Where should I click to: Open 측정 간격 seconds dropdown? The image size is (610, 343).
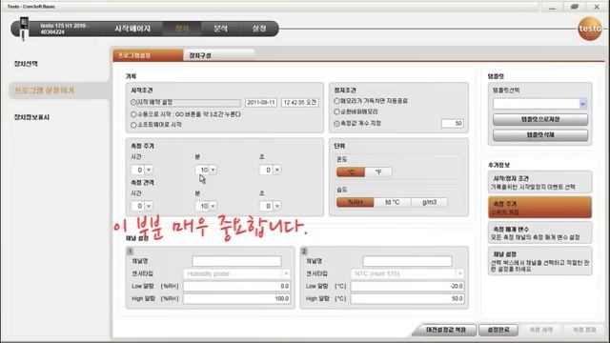[277, 206]
